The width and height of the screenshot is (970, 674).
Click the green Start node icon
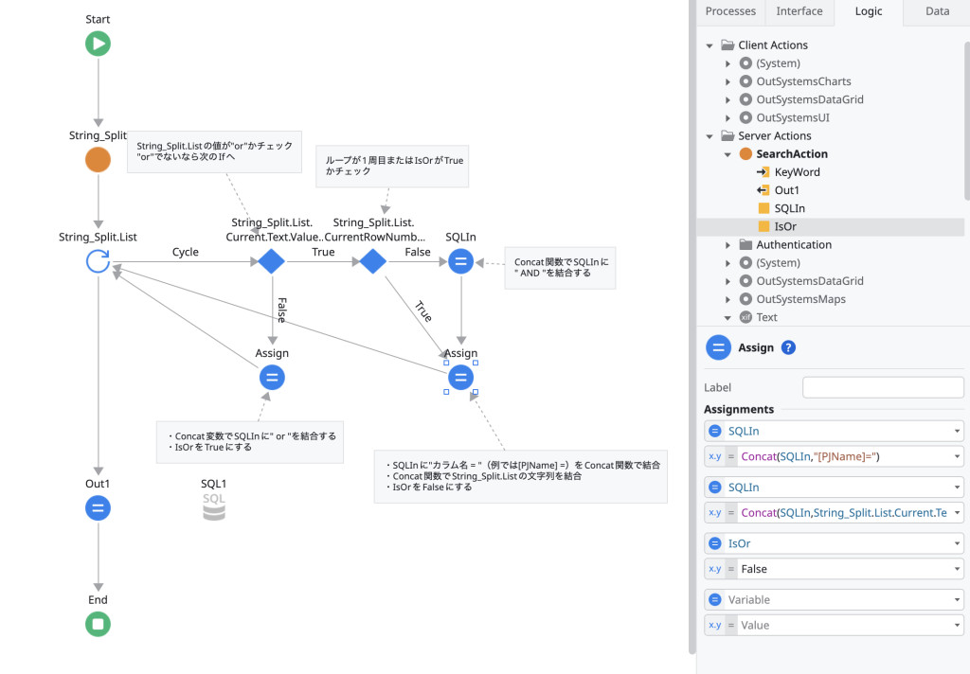[x=98, y=44]
